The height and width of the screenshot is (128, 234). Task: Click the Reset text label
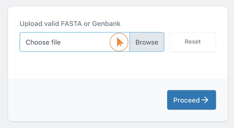click(193, 42)
